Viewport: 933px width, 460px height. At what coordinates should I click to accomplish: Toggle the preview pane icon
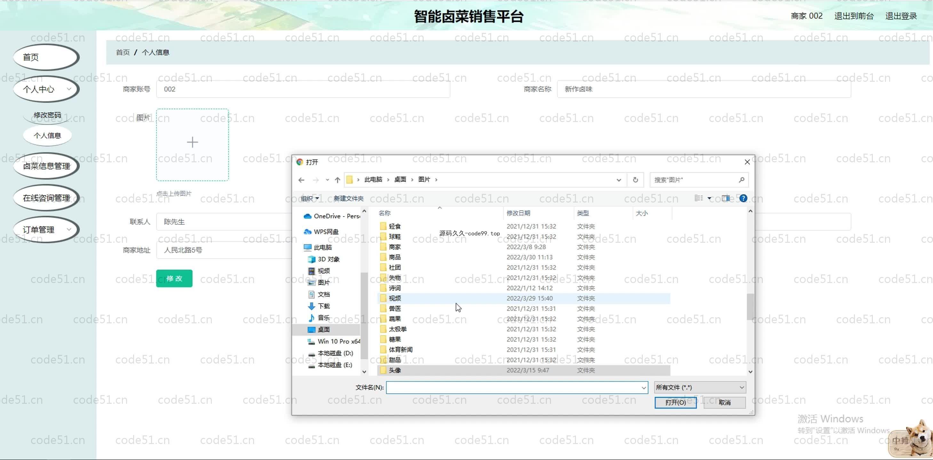click(726, 198)
